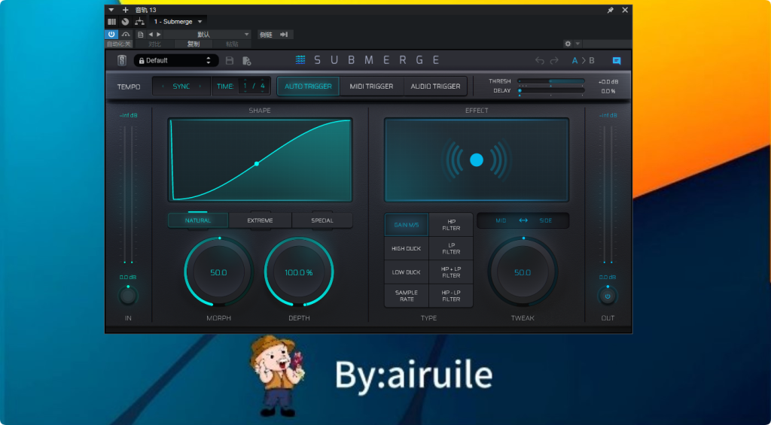Click the Submerge waves logo icon
This screenshot has width=771, height=425.
(300, 60)
